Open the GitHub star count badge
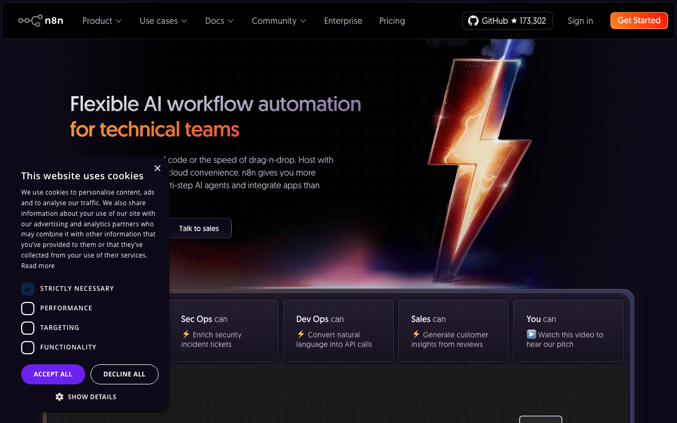 (507, 21)
